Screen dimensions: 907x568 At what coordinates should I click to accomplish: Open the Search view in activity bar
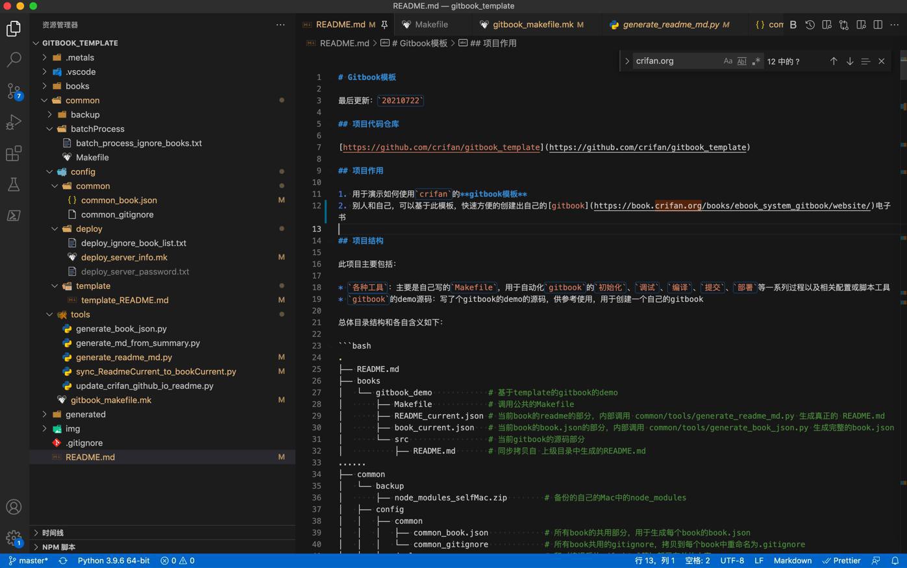(14, 60)
